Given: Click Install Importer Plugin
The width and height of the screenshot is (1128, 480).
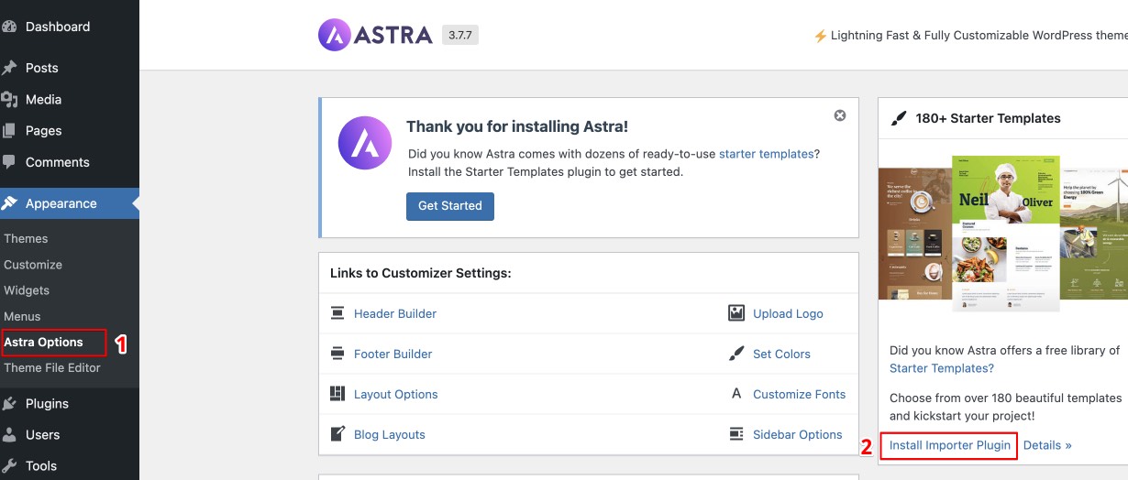Looking at the screenshot, I should click(x=949, y=445).
